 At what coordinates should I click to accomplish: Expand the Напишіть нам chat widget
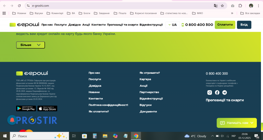coord(237,123)
